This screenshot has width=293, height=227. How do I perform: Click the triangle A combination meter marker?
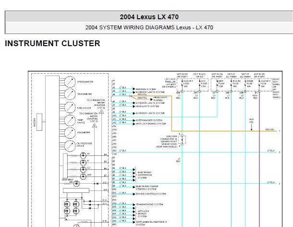(x=101, y=112)
